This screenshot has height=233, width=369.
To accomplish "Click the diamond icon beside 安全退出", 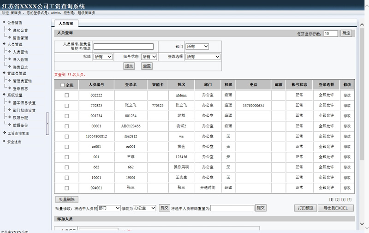I will 4,142.
